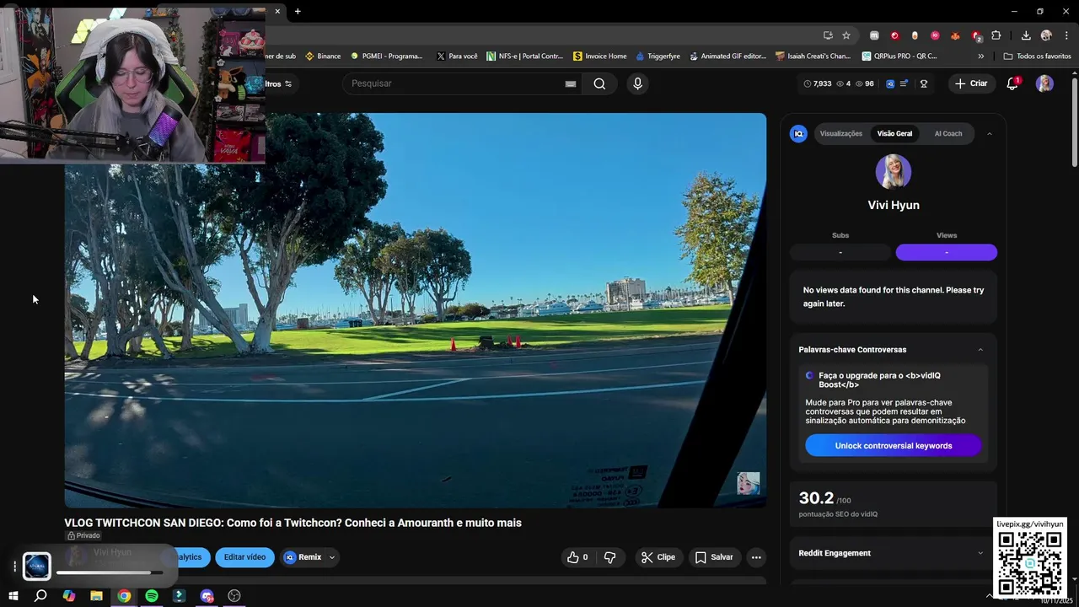1079x607 pixels.
Task: Toggle the Subs stat pill
Action: [x=840, y=252]
